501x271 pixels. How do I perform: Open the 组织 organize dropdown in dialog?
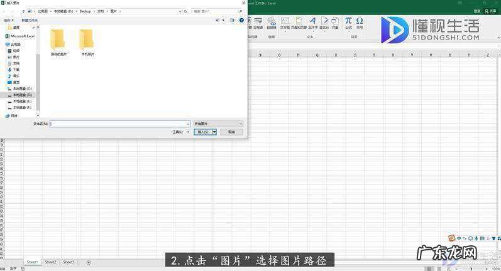[9, 20]
